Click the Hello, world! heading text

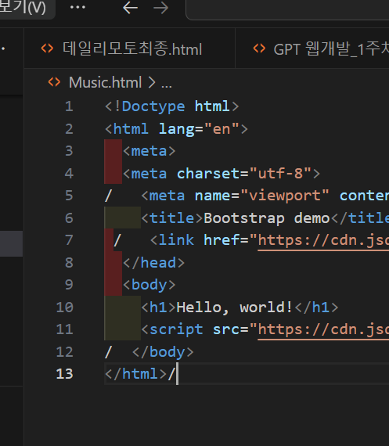[x=235, y=308]
